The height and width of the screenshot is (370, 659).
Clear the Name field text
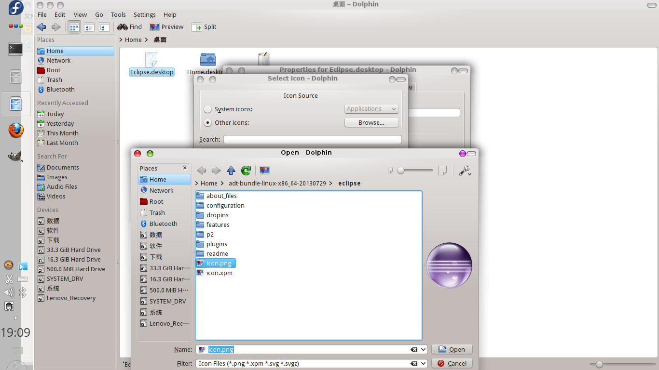(x=414, y=350)
